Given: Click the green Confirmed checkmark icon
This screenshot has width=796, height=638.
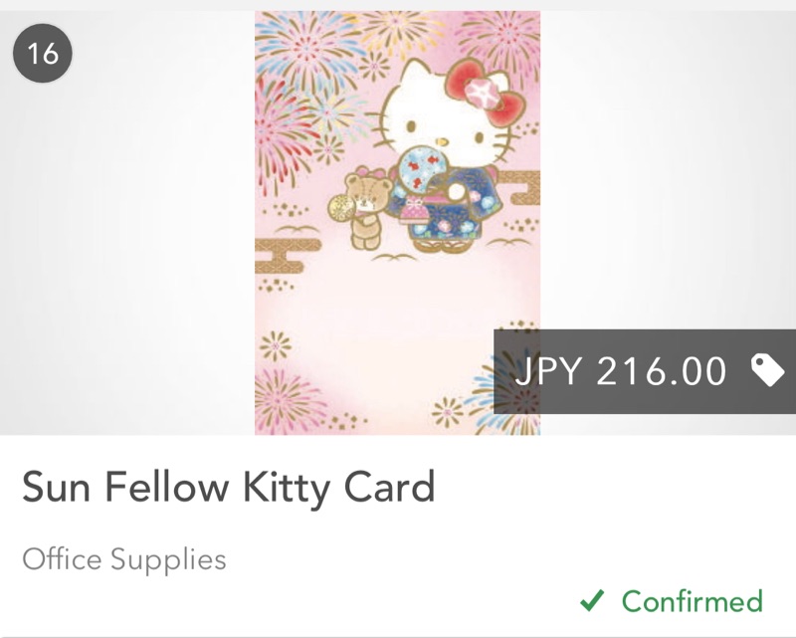Looking at the screenshot, I should tap(593, 600).
